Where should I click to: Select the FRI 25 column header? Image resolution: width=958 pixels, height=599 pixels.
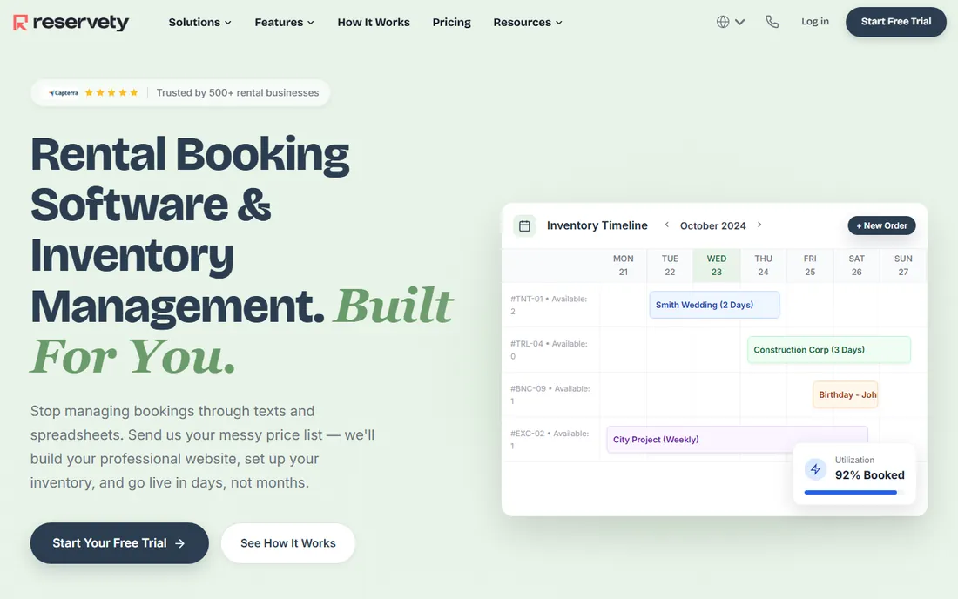tap(810, 265)
